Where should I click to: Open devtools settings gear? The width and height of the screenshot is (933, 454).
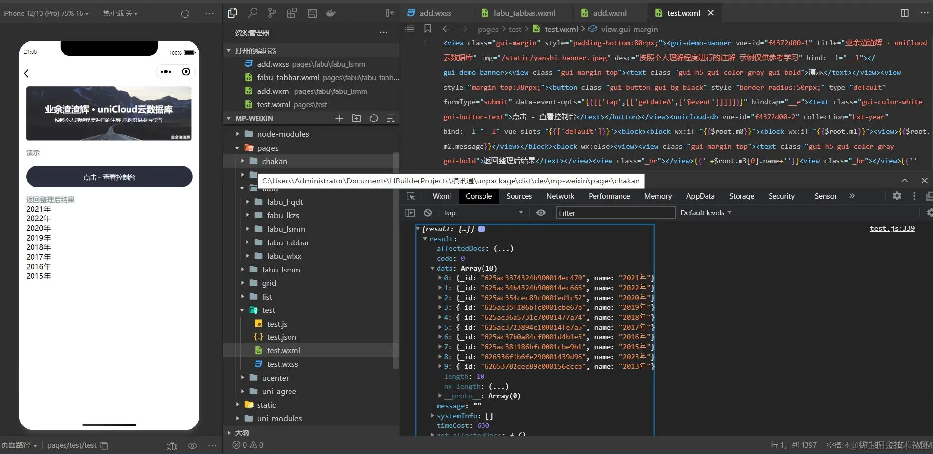(897, 196)
